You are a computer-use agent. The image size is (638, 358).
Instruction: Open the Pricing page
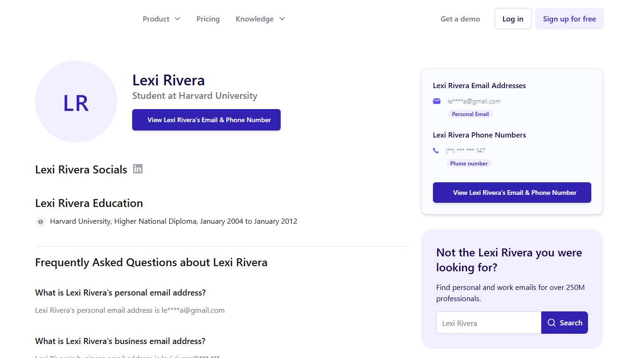[208, 19]
